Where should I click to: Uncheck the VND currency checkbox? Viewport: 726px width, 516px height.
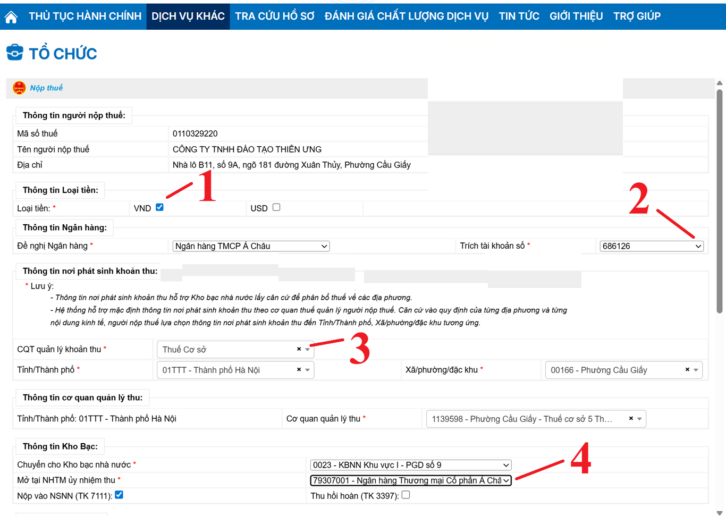coord(159,207)
